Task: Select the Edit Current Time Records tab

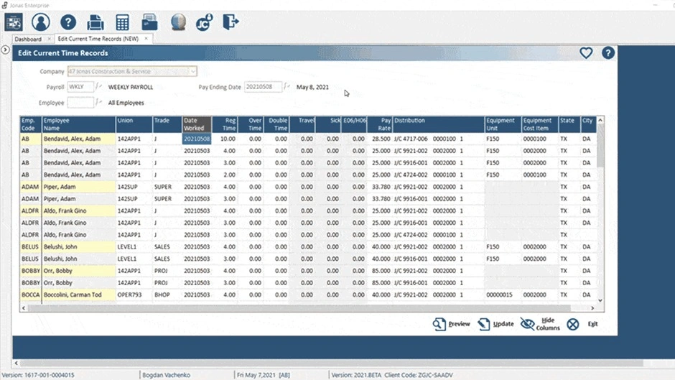Action: pyautogui.click(x=98, y=39)
